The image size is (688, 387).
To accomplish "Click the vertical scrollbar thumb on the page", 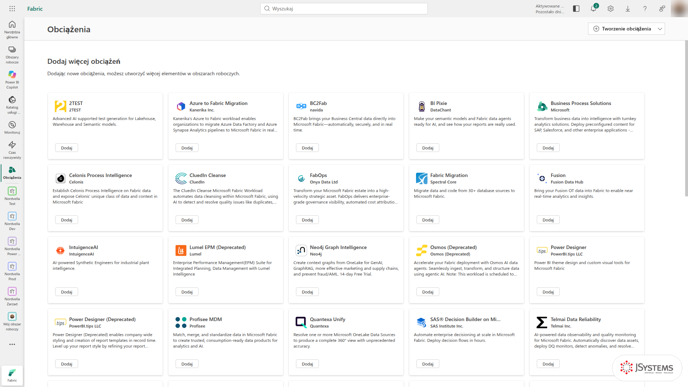I will (x=686, y=118).
